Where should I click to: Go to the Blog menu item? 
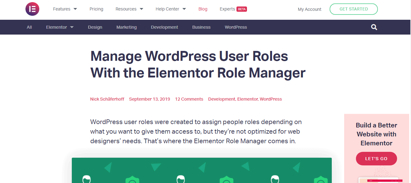[203, 9]
